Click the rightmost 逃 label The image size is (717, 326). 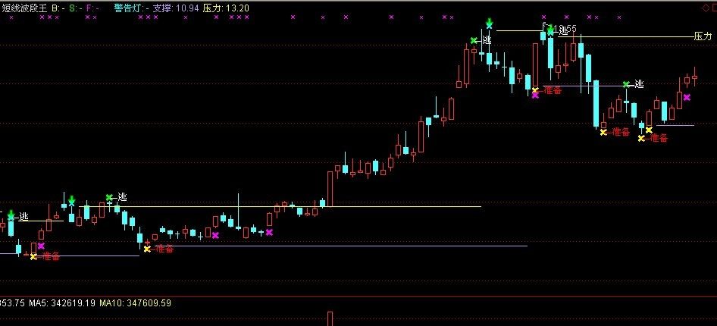point(639,84)
